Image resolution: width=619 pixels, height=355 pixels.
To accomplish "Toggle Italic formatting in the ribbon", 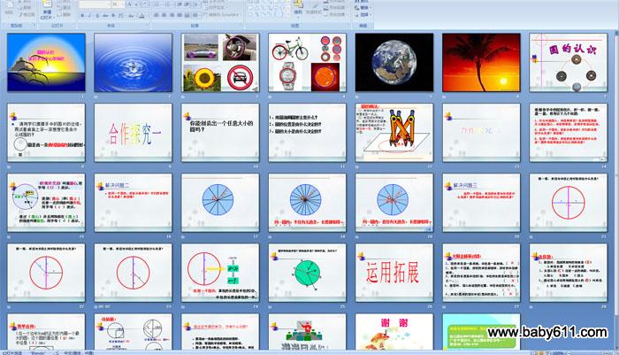I will coord(90,15).
